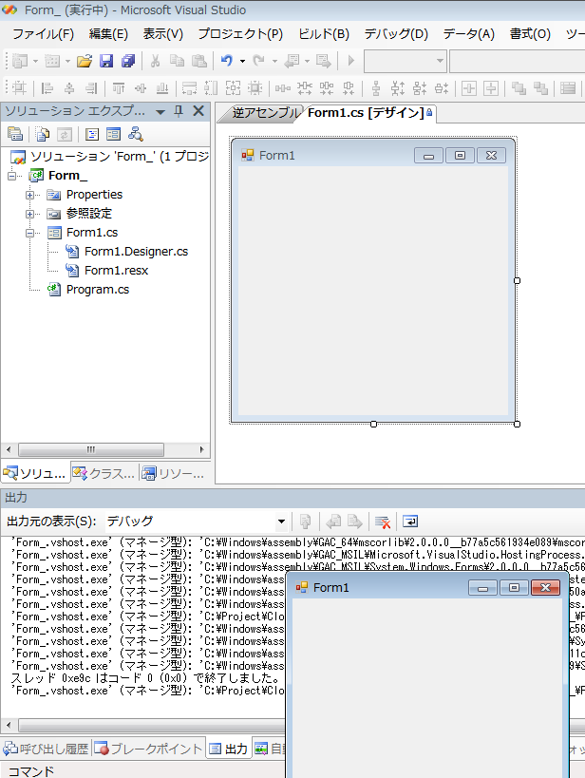
Task: Click Make Vertical Spacing Equal icon
Action: (376, 88)
